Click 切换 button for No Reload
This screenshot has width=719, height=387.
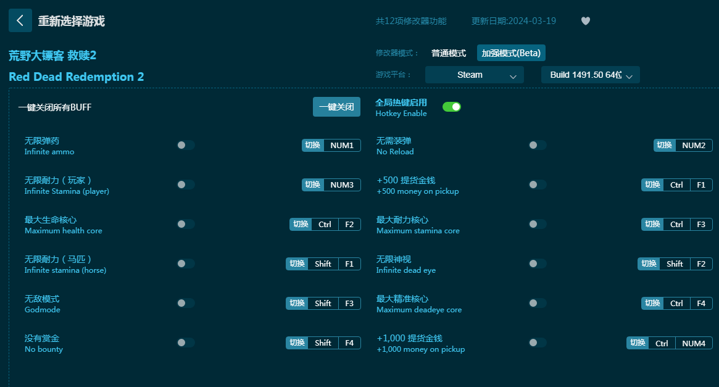(x=665, y=145)
